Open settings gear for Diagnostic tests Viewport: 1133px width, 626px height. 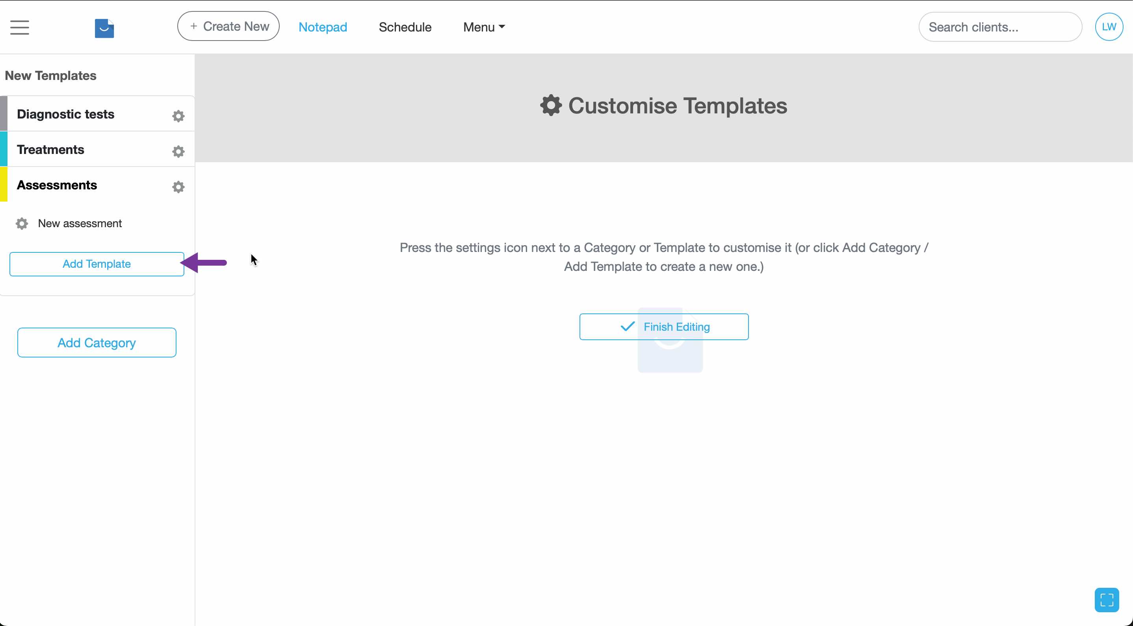[x=178, y=116]
